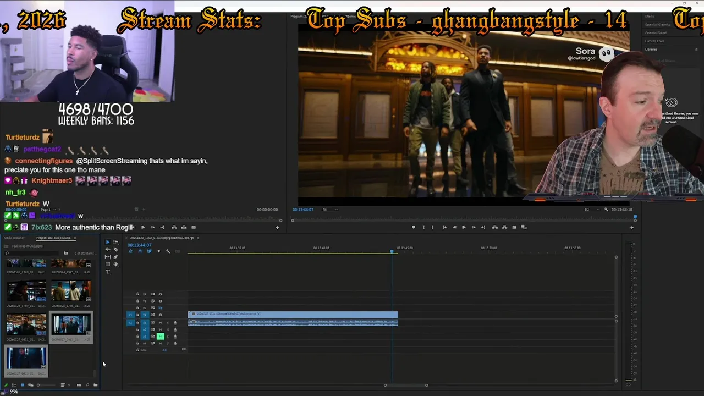Open Find in Project panel magnifier
This screenshot has width=704, height=396.
(x=87, y=385)
